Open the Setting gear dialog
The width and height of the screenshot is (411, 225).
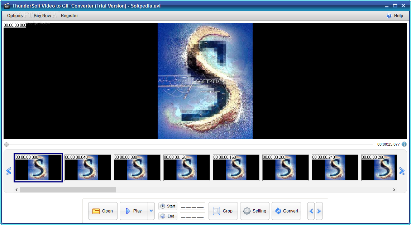[255, 211]
